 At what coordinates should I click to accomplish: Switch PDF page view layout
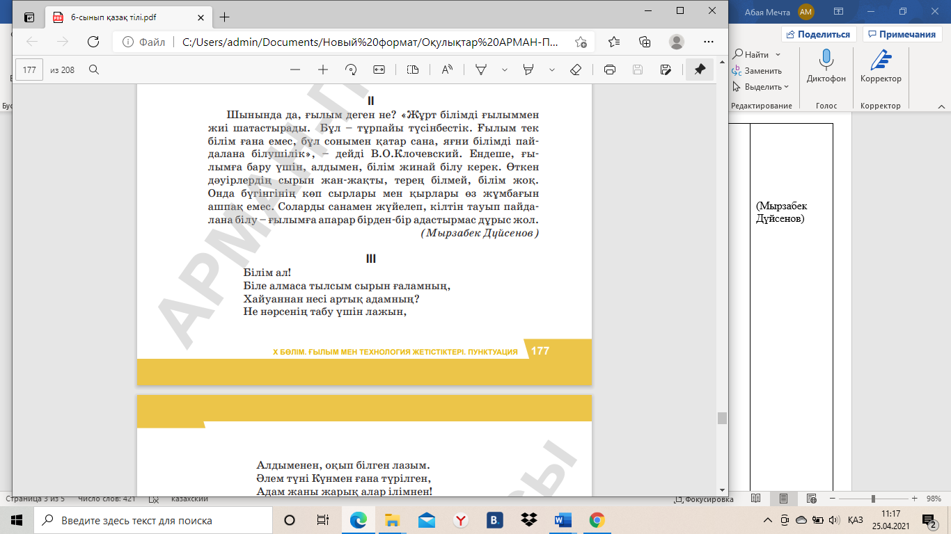(x=413, y=70)
